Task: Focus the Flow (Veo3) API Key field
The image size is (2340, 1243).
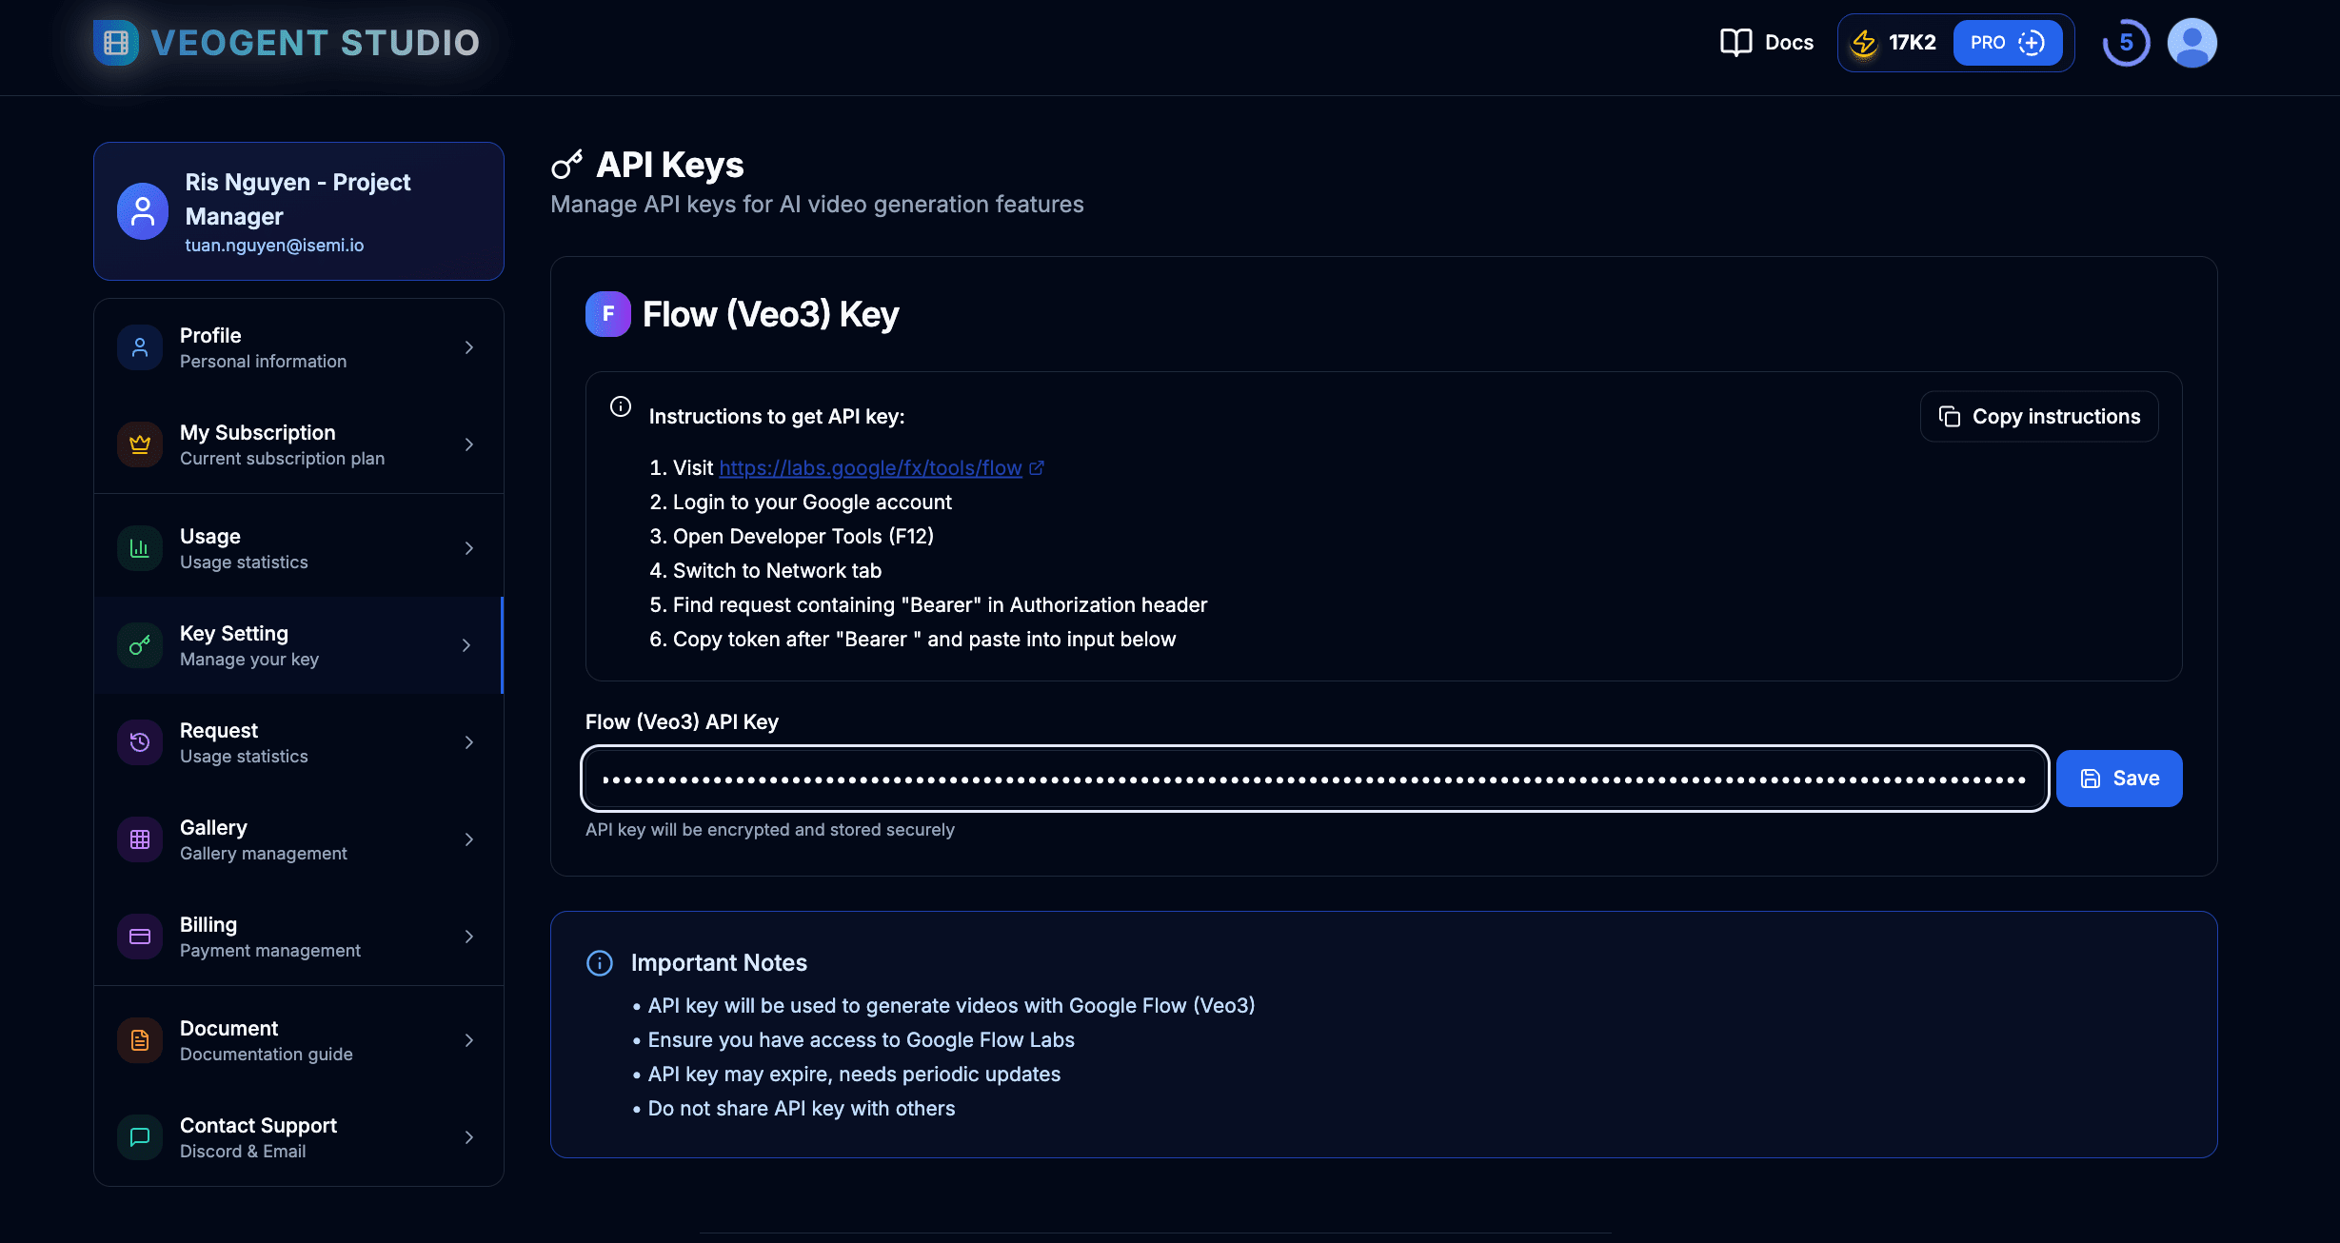Action: [1314, 779]
